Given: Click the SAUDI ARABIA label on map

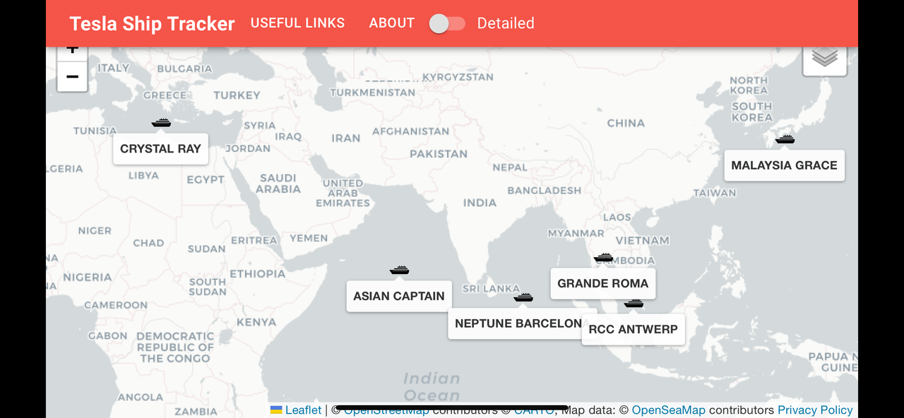Looking at the screenshot, I should [278, 184].
